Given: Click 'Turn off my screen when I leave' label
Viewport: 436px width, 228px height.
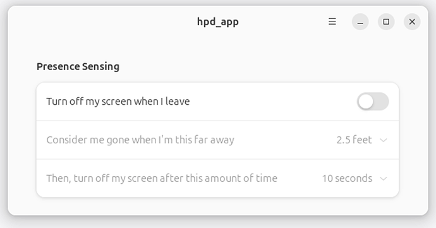Looking at the screenshot, I should pos(118,102).
